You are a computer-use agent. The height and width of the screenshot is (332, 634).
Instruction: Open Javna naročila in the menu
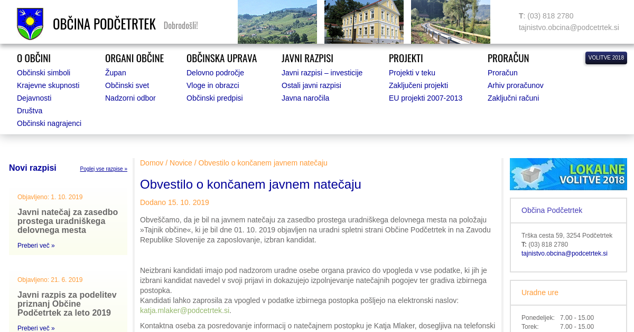(x=305, y=98)
